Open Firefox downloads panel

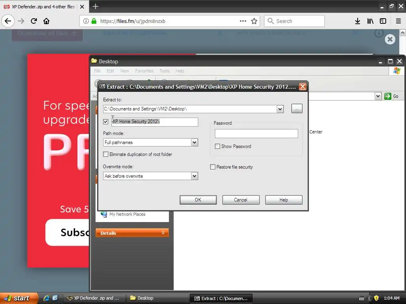(358, 21)
